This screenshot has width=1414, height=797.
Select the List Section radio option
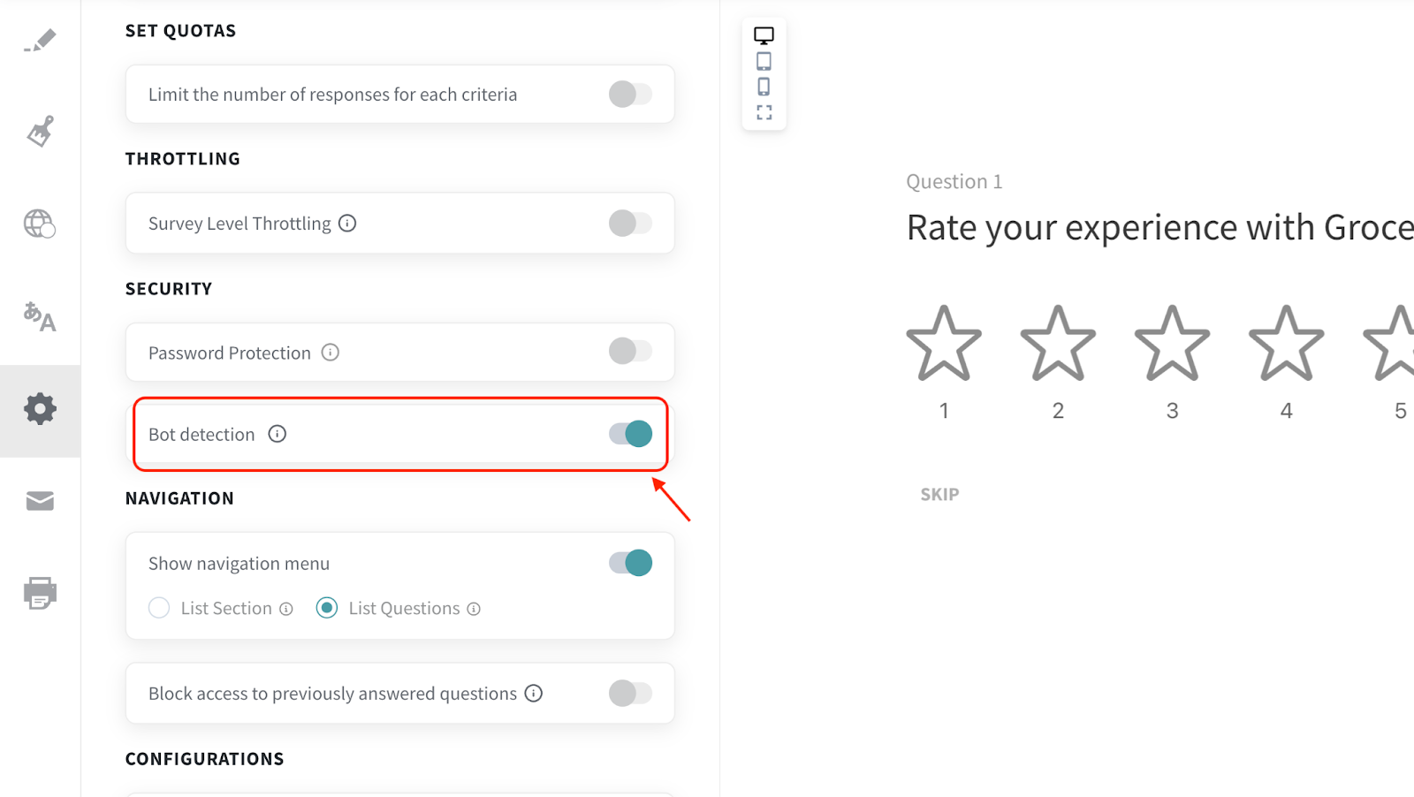pyautogui.click(x=159, y=608)
